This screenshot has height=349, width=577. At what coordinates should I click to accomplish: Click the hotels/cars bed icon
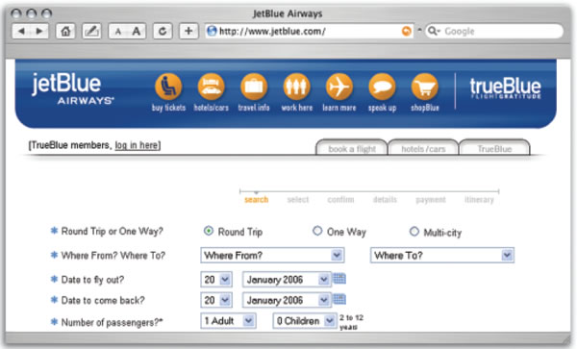pos(211,87)
